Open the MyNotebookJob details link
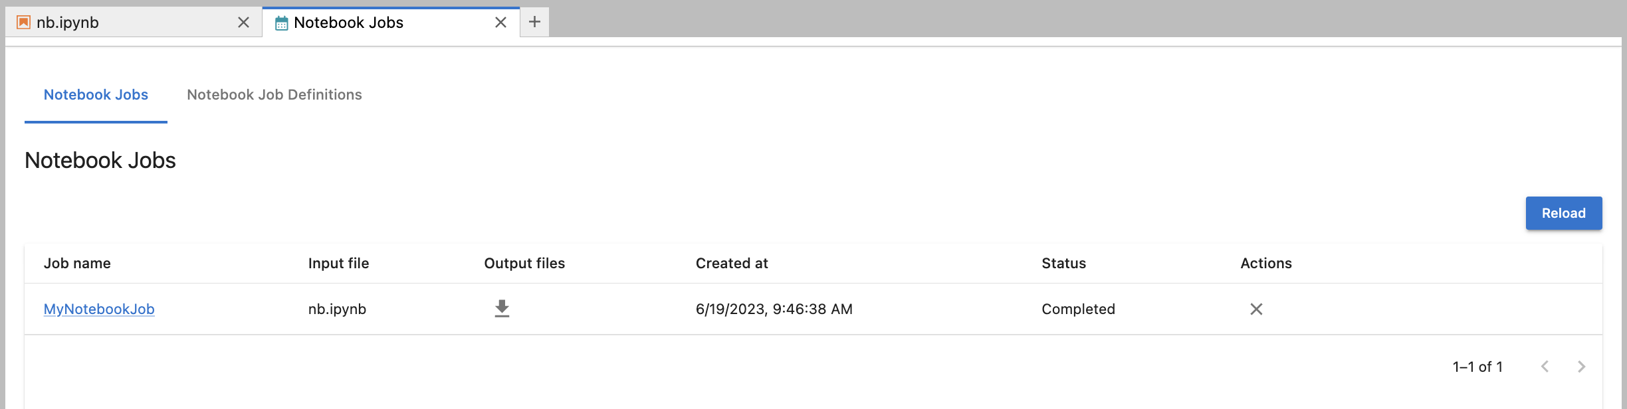 pos(98,309)
